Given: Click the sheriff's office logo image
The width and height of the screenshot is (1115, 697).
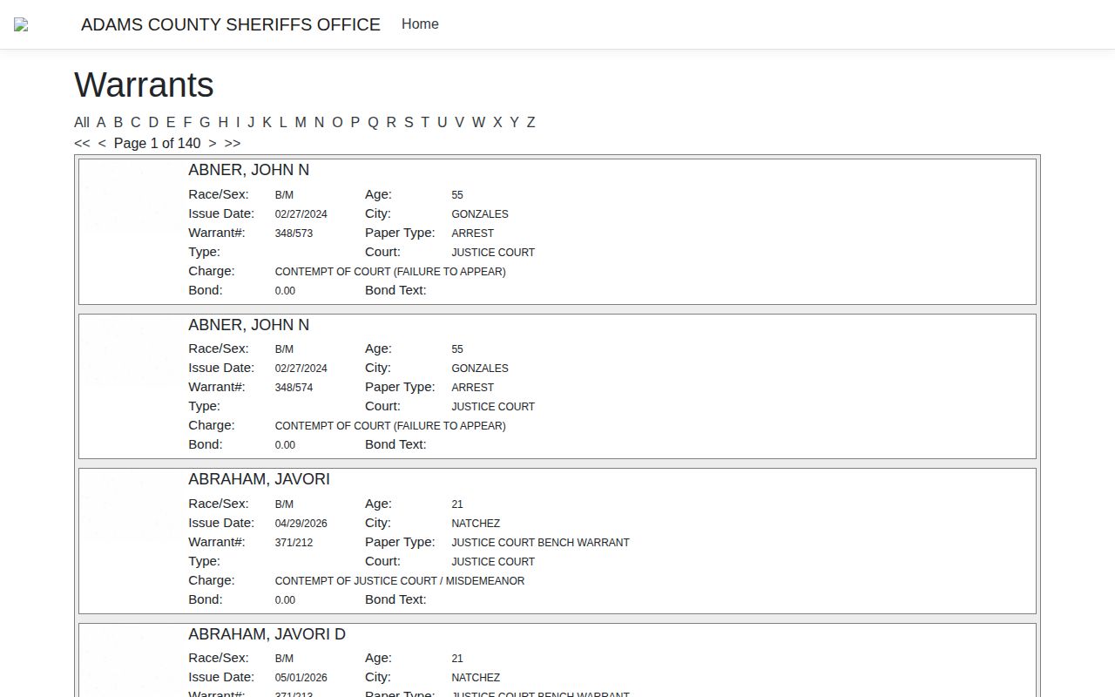Looking at the screenshot, I should click(21, 24).
